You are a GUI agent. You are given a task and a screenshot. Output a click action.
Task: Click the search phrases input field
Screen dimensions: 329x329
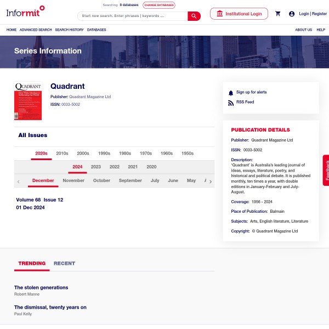pyautogui.click(x=133, y=16)
